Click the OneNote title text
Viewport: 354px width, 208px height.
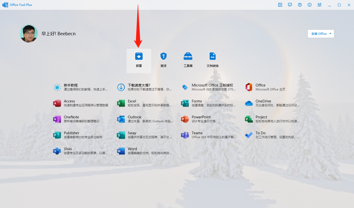[71, 117]
